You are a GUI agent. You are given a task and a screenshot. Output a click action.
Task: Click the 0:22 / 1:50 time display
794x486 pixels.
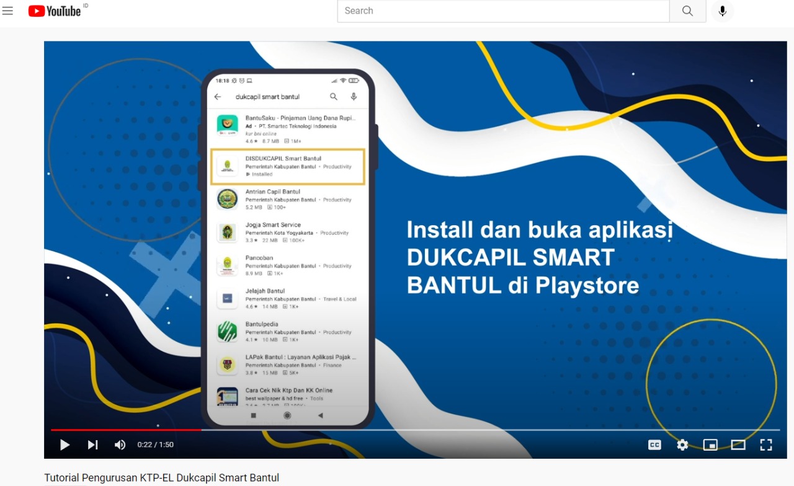click(156, 445)
